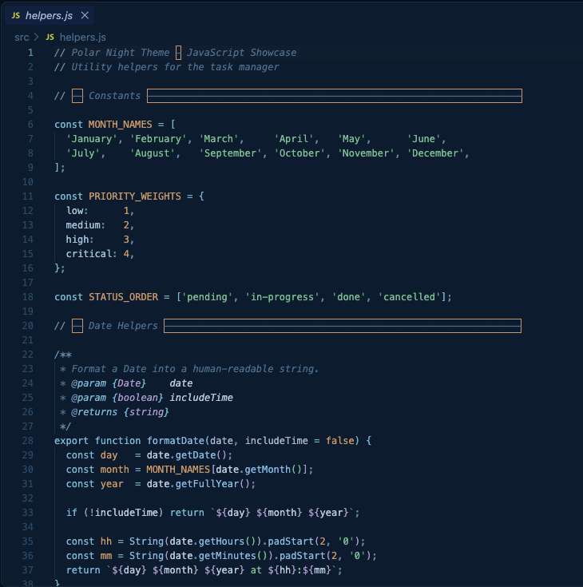The height and width of the screenshot is (587, 583).
Task: Click the 'hh' variable declaration
Action: tap(106, 541)
